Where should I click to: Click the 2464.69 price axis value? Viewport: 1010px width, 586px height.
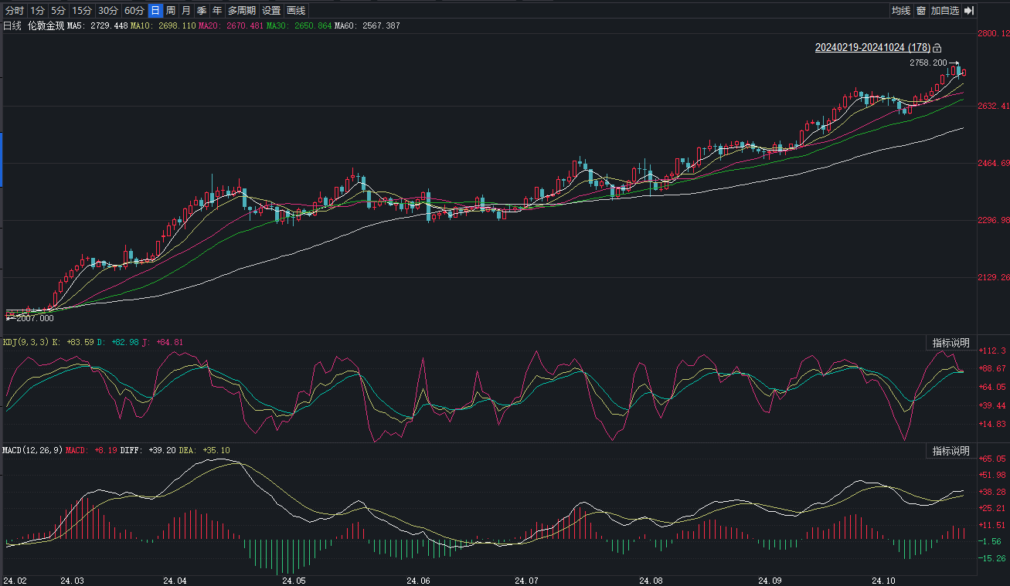[994, 163]
